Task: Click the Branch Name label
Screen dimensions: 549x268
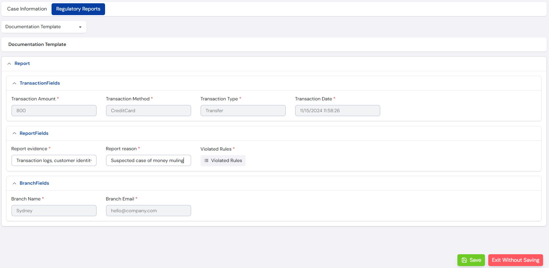Action: [26, 199]
